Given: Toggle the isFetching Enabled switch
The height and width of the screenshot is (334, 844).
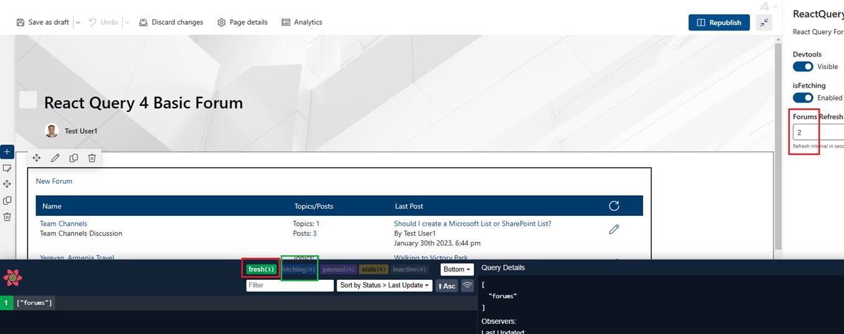Looking at the screenshot, I should click(x=803, y=98).
